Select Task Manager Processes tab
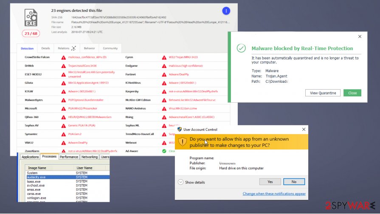Viewport: 380px width, 214px height. tap(49, 156)
